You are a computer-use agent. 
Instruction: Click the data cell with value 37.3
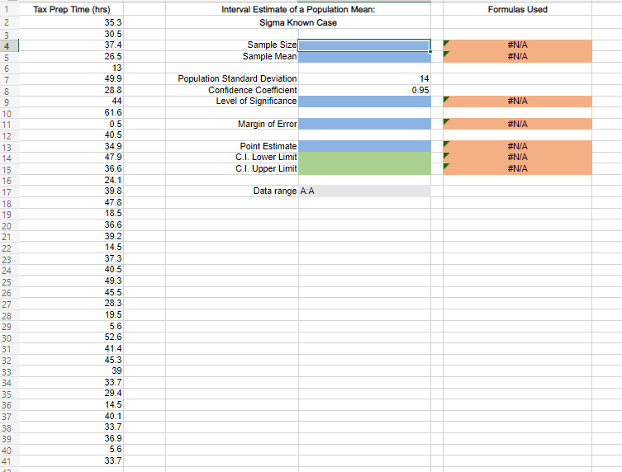tap(71, 259)
